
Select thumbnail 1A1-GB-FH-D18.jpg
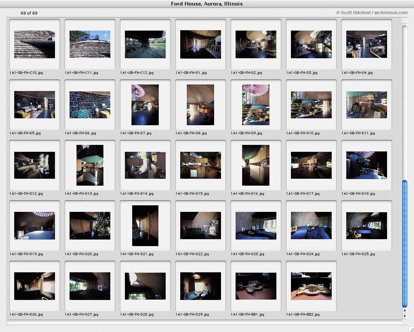(366, 165)
